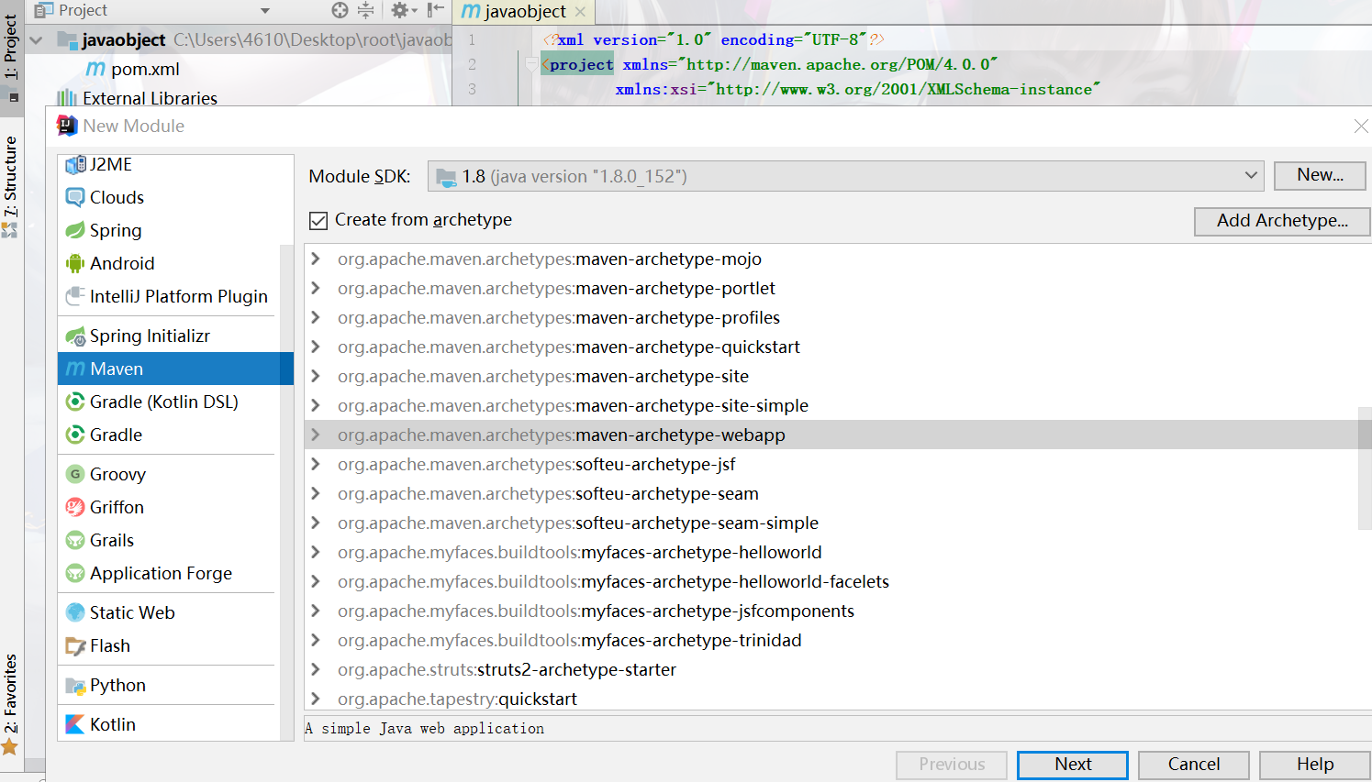The image size is (1372, 782).
Task: Click the scroll-from-source target icon in Project panel
Action: (340, 10)
